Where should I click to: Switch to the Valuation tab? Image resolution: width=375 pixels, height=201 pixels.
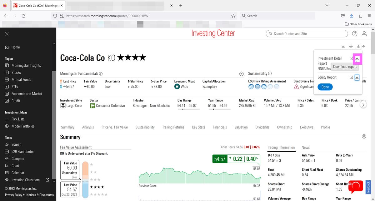click(x=241, y=127)
